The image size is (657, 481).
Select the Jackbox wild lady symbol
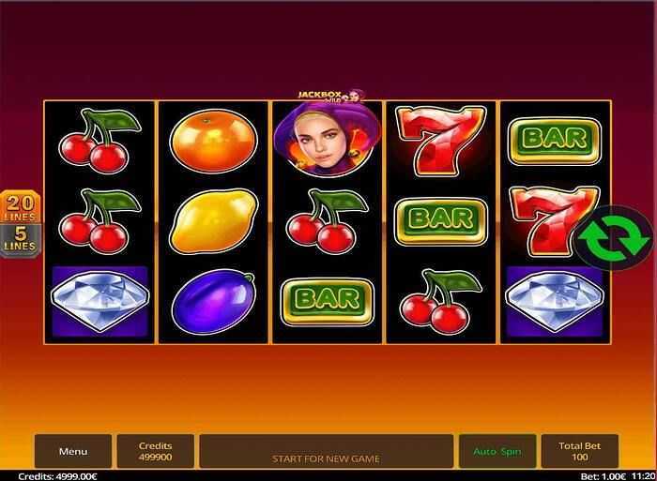pyautogui.click(x=328, y=139)
